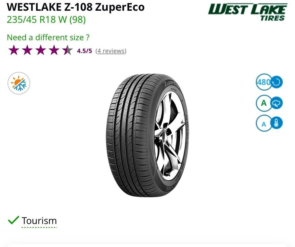
Task: Click the blue A temperature grade badge
Action: [264, 124]
